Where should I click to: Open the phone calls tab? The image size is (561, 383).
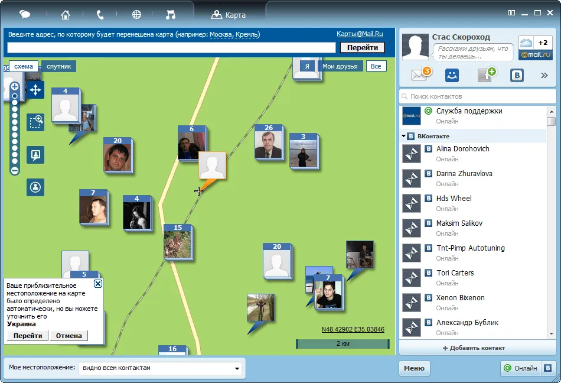100,15
